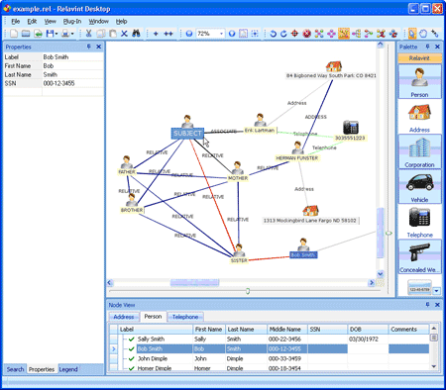Click the Paste clipboard icon
The width and height of the screenshot is (446, 390).
tap(113, 34)
